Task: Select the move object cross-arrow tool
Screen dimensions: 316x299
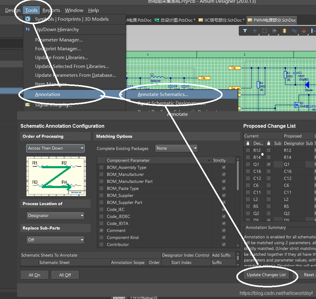Action: pos(255,31)
